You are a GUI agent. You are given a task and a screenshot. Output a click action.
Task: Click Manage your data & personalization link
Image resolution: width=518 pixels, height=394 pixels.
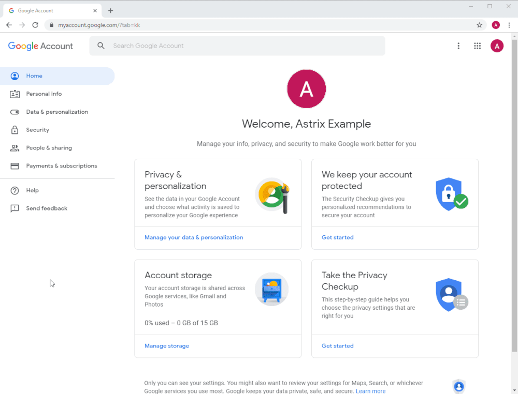194,237
